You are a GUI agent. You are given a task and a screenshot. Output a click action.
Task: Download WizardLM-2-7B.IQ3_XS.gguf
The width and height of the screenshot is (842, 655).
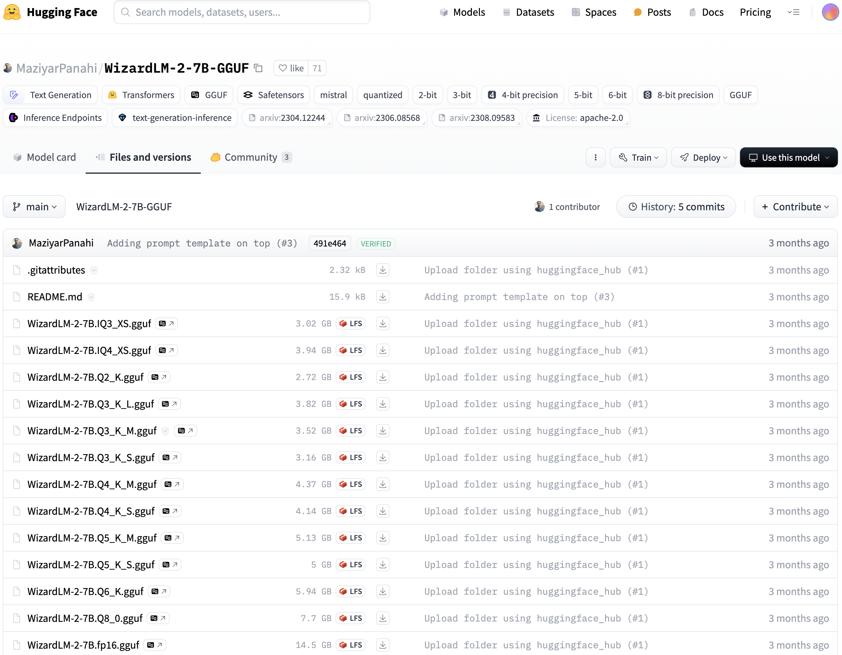[383, 323]
